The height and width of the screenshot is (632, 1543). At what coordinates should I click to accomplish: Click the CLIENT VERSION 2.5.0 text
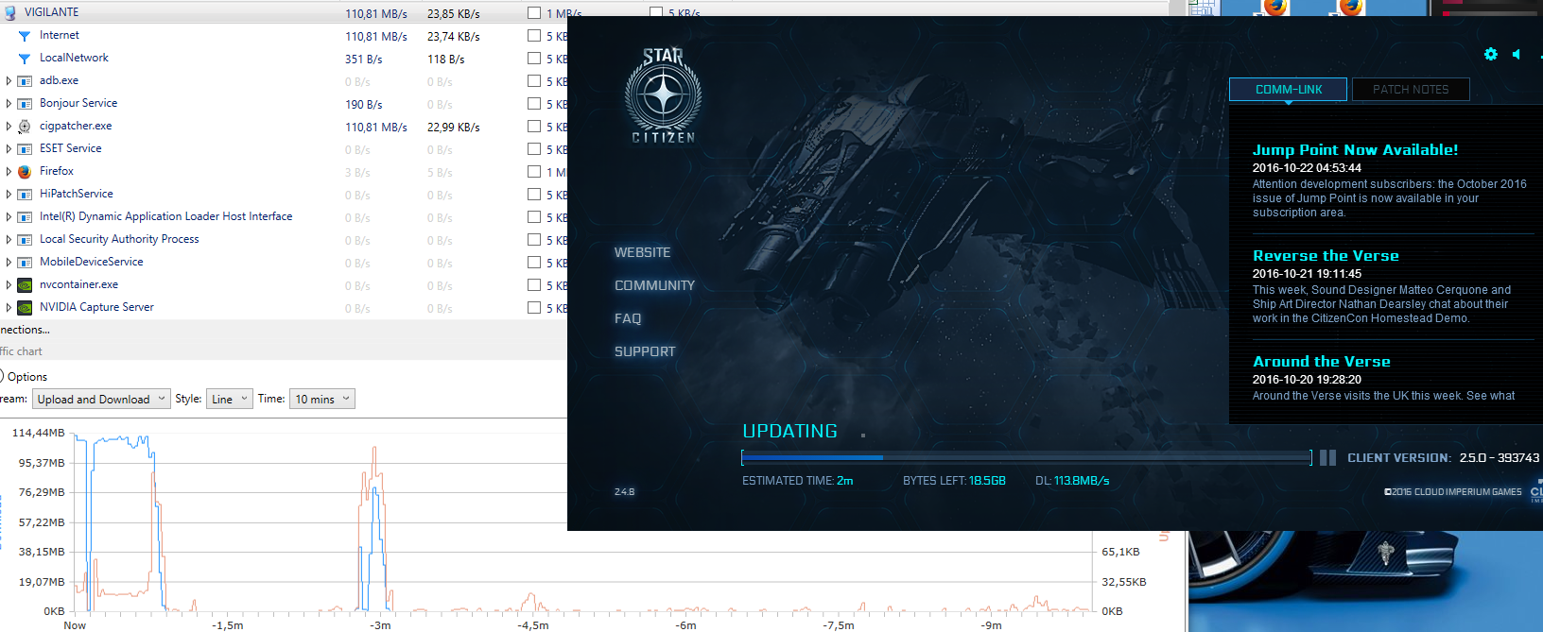(1443, 457)
